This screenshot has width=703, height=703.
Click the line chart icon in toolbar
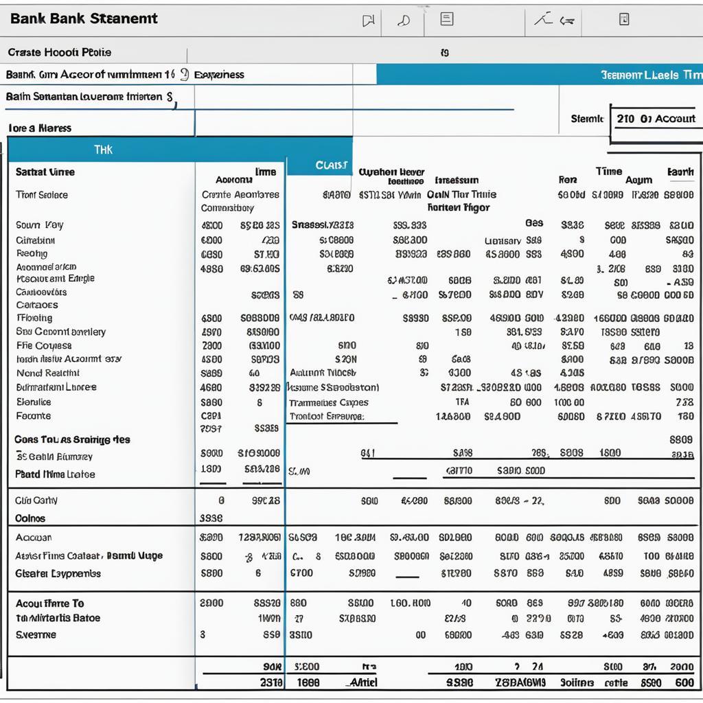[x=542, y=19]
